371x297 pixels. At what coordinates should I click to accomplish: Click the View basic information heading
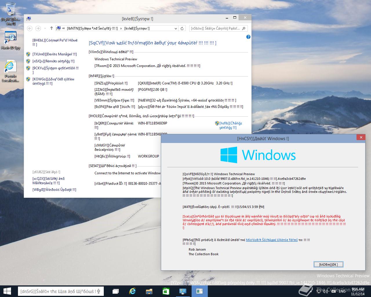(x=152, y=43)
